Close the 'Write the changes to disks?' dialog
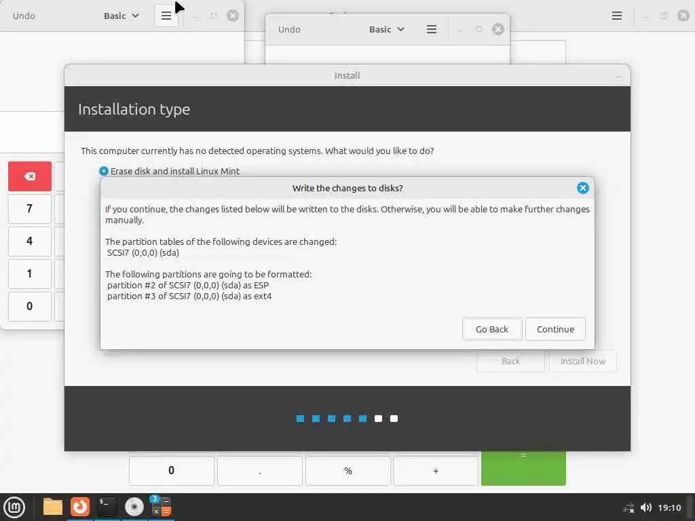Image resolution: width=695 pixels, height=521 pixels. 582,188
